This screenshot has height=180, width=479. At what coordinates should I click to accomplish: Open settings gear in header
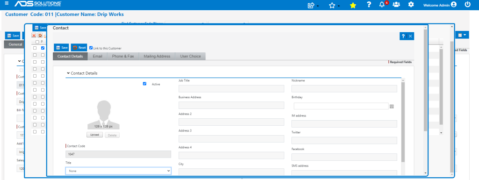[411, 5]
